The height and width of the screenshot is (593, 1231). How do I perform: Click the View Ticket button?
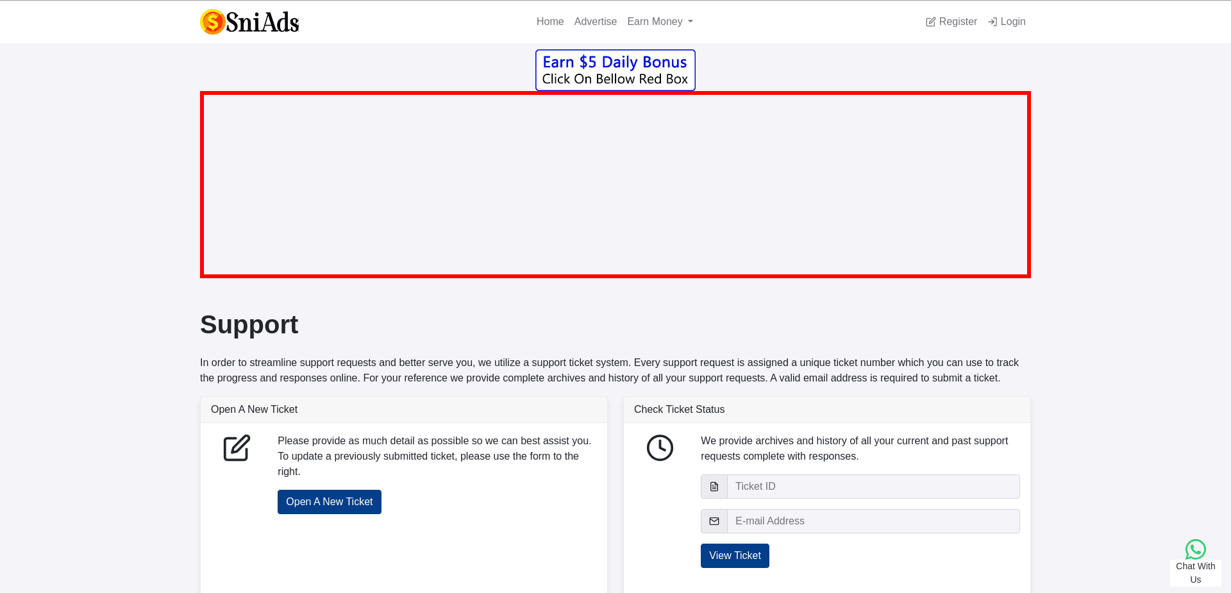point(735,555)
